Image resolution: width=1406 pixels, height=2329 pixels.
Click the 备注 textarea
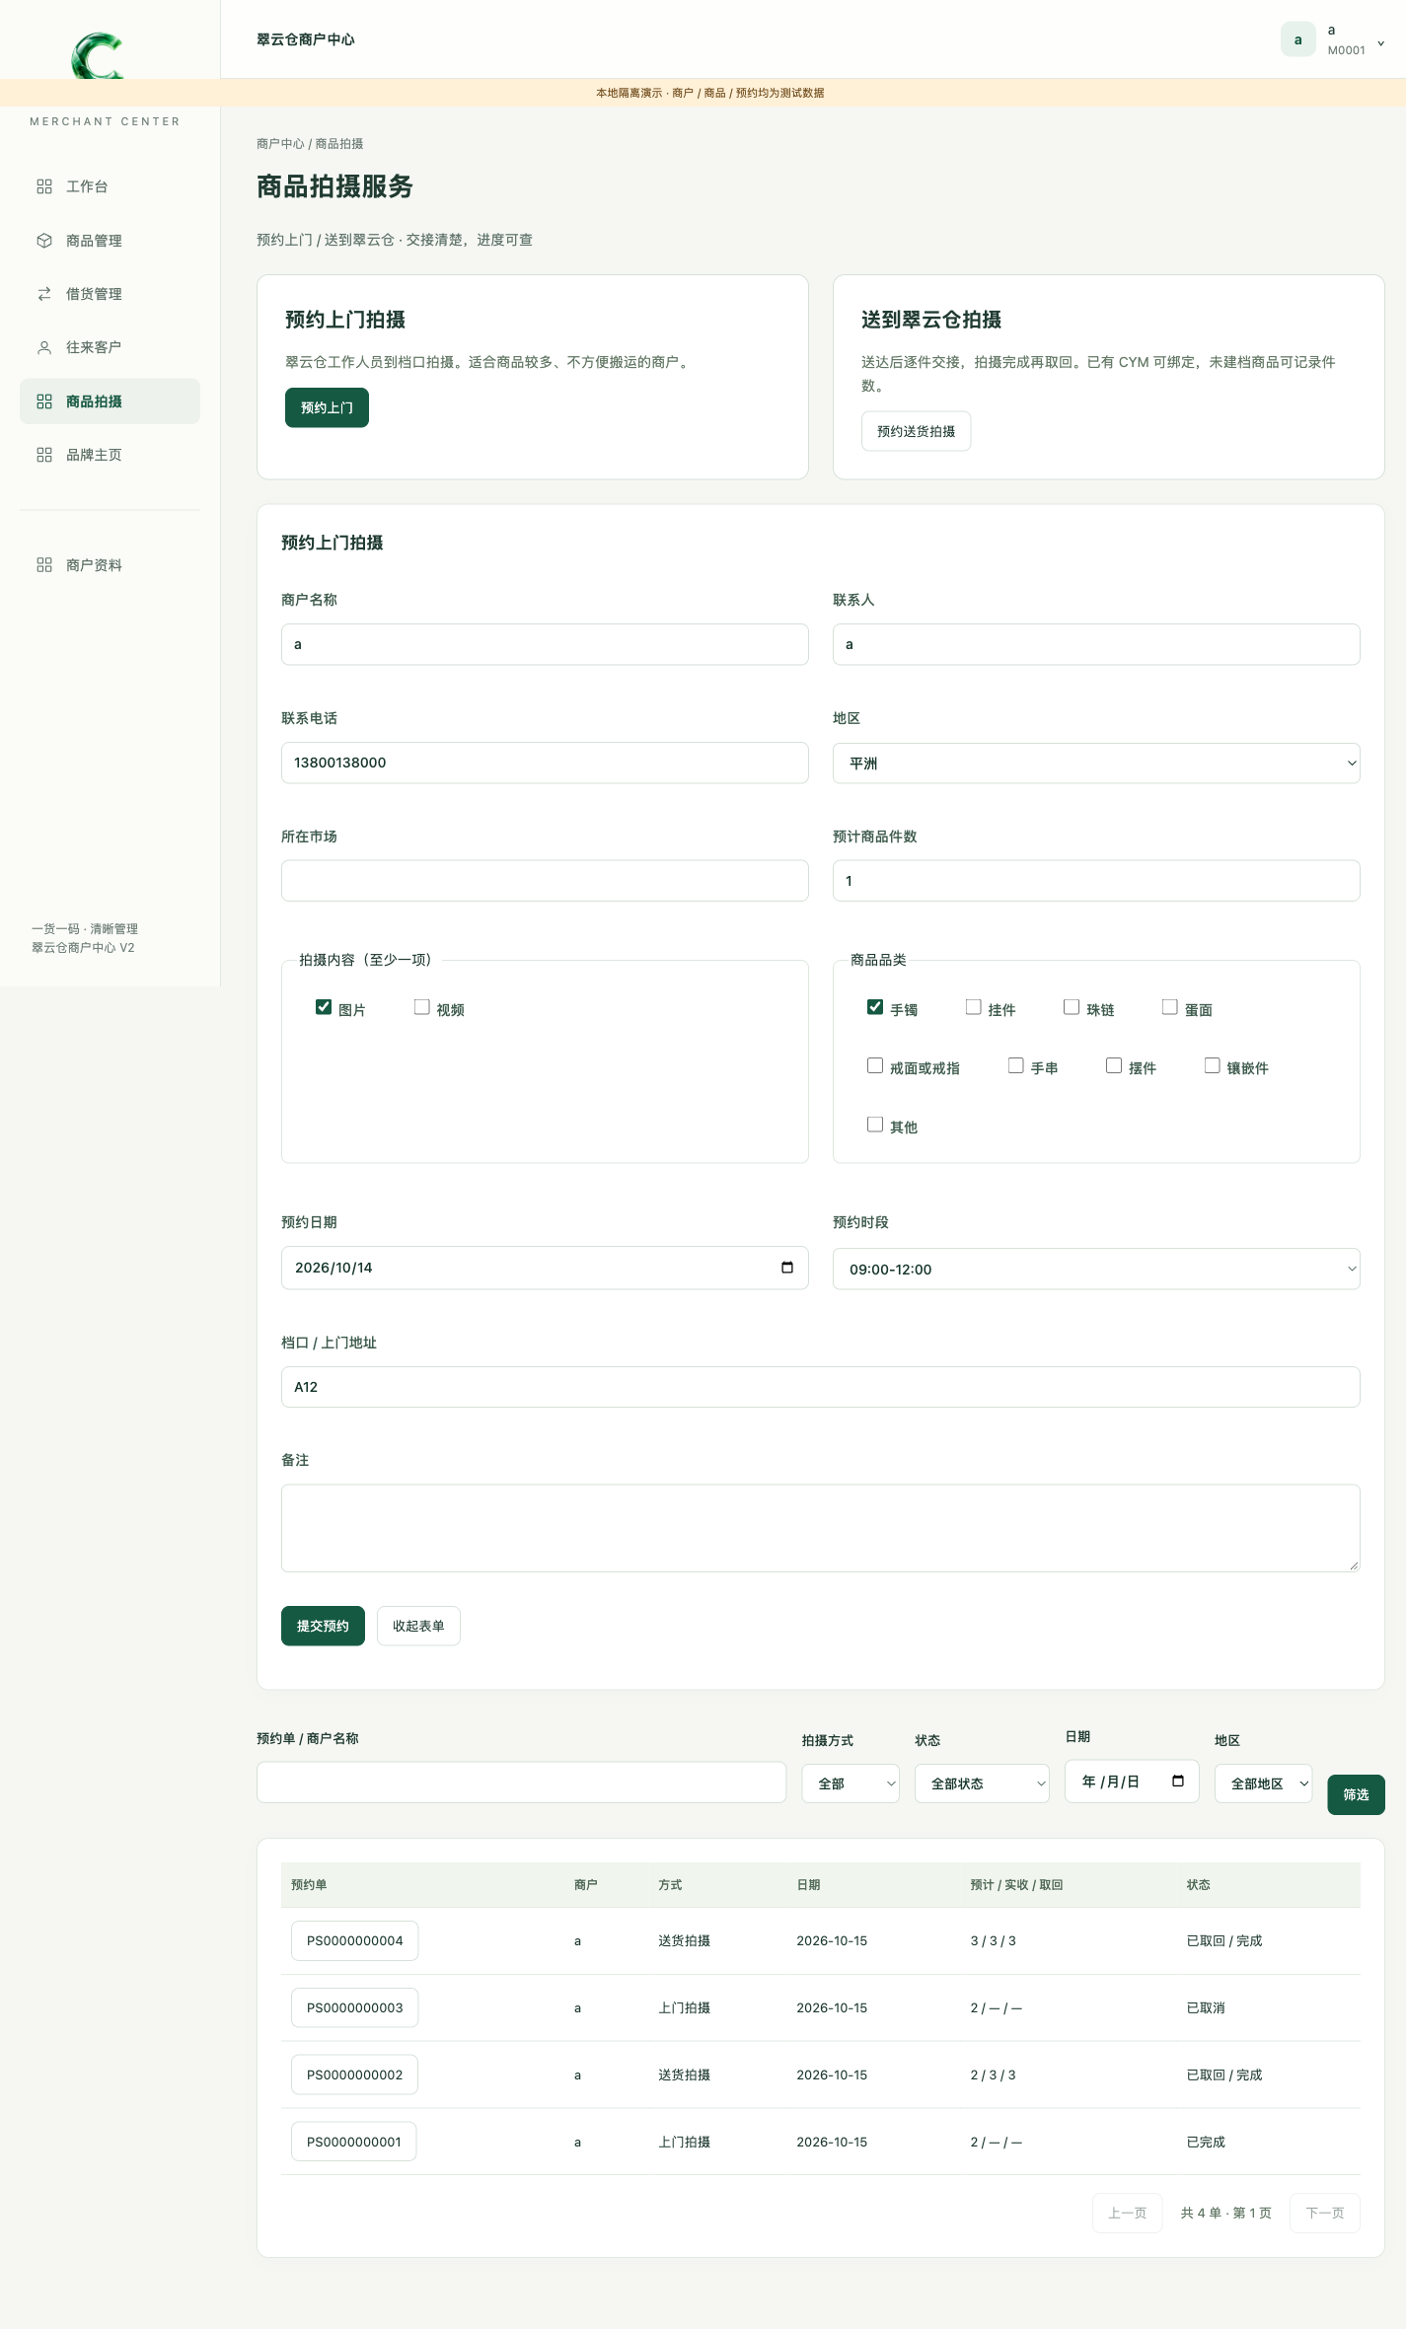tap(821, 1528)
